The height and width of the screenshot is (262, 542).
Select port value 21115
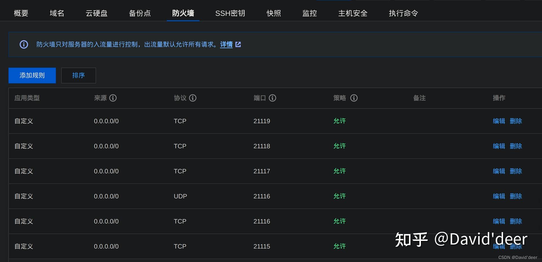(x=262, y=247)
